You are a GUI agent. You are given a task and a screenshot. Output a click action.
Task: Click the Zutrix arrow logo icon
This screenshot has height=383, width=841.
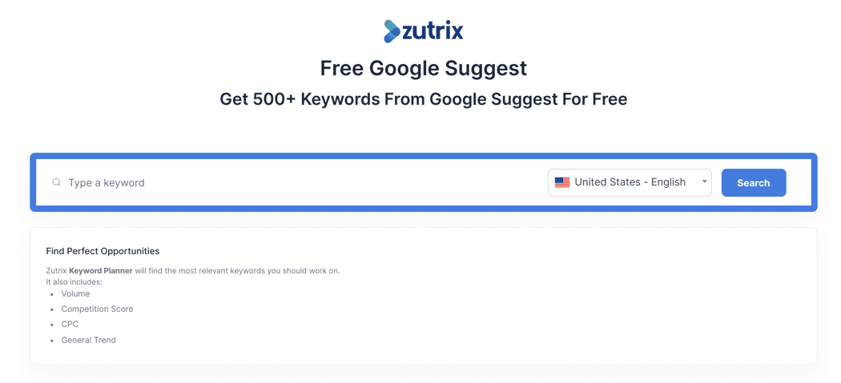tap(392, 31)
